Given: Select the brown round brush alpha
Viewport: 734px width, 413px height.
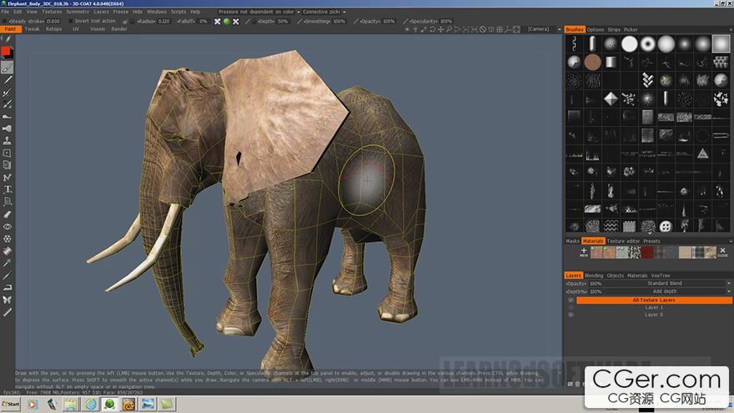Looking at the screenshot, I should click(x=592, y=63).
